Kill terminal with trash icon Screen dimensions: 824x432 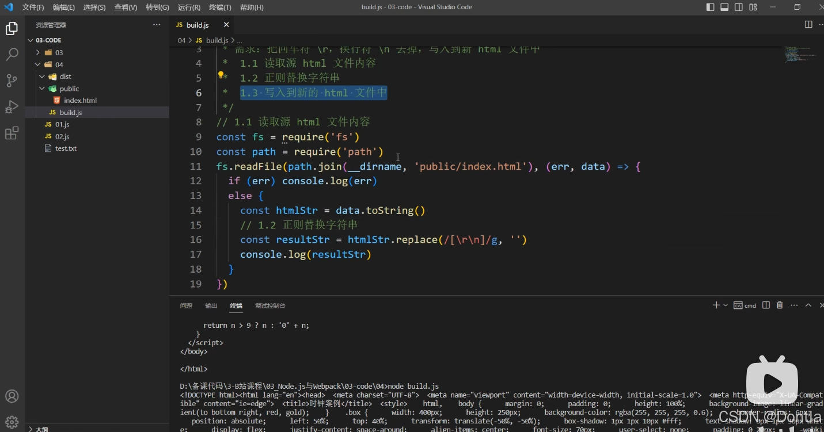tap(780, 305)
